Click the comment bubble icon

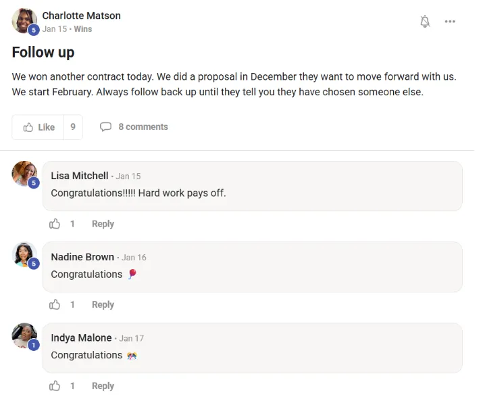click(105, 127)
